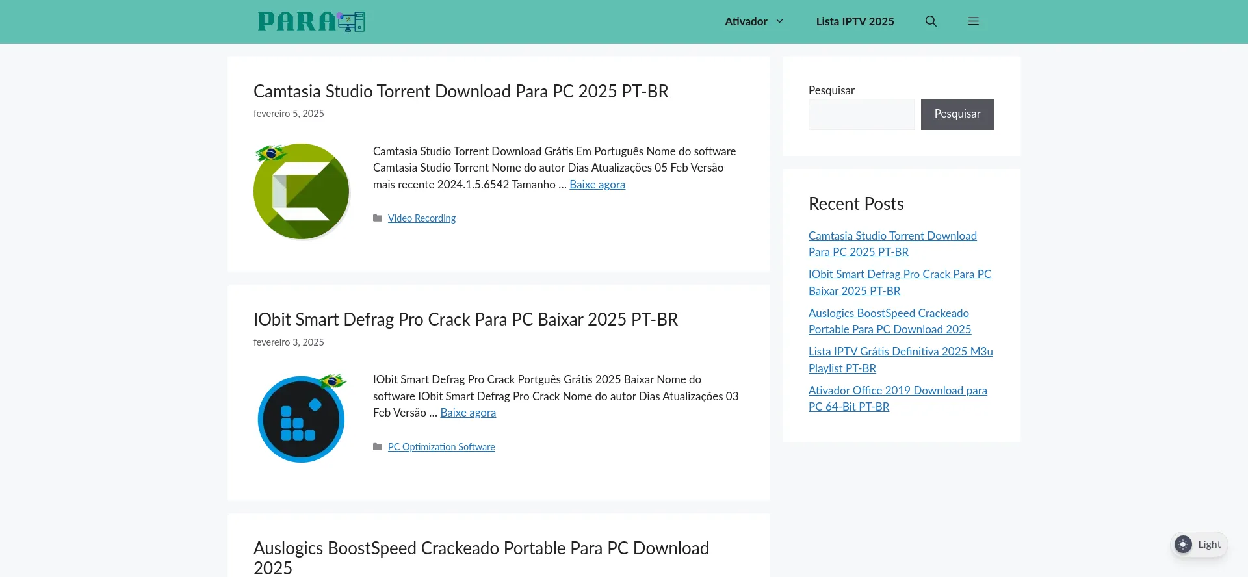Image resolution: width=1248 pixels, height=577 pixels.
Task: Click the PARA site logo
Action: click(311, 21)
